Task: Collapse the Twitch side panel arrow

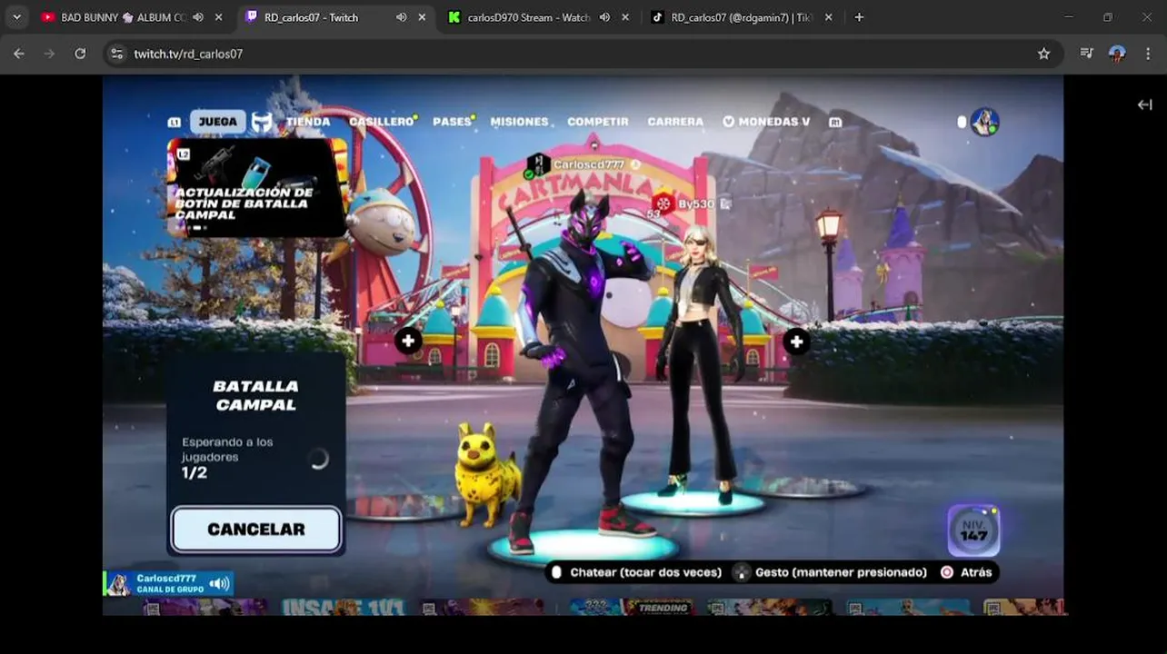Action: pos(1144,104)
